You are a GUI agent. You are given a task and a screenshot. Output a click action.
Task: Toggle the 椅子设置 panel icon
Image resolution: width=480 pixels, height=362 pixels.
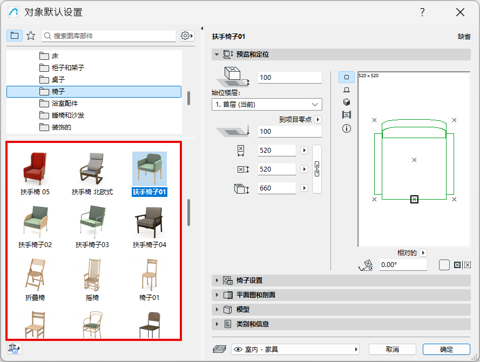[227, 281]
